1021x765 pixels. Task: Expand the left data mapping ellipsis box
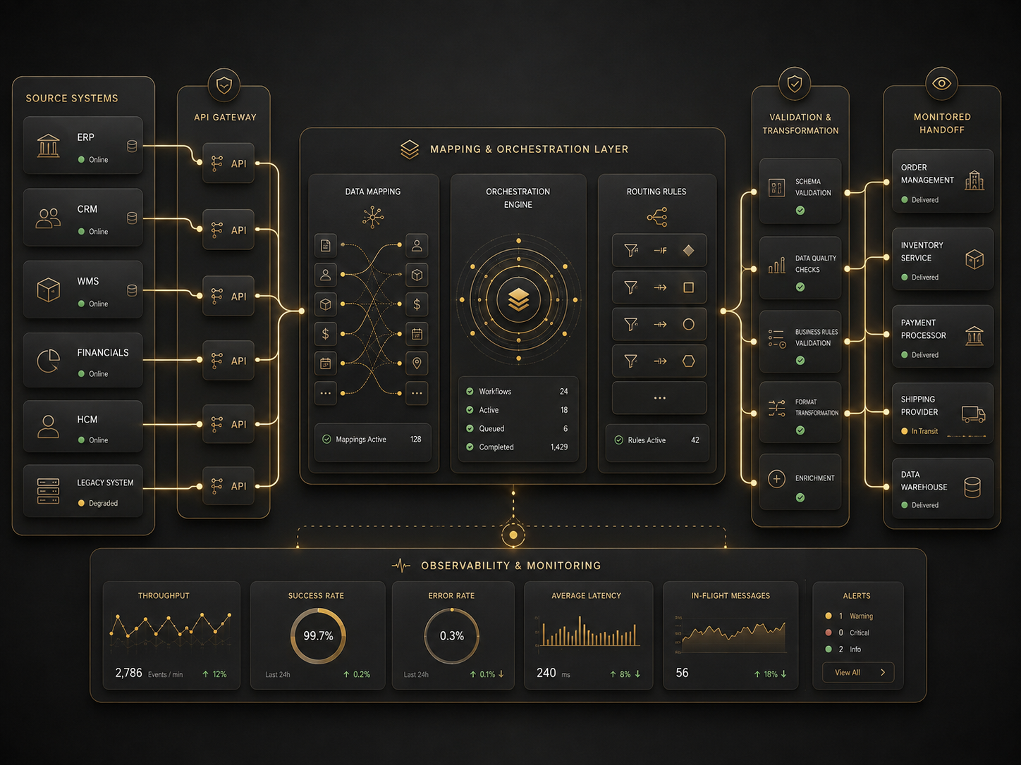[325, 393]
